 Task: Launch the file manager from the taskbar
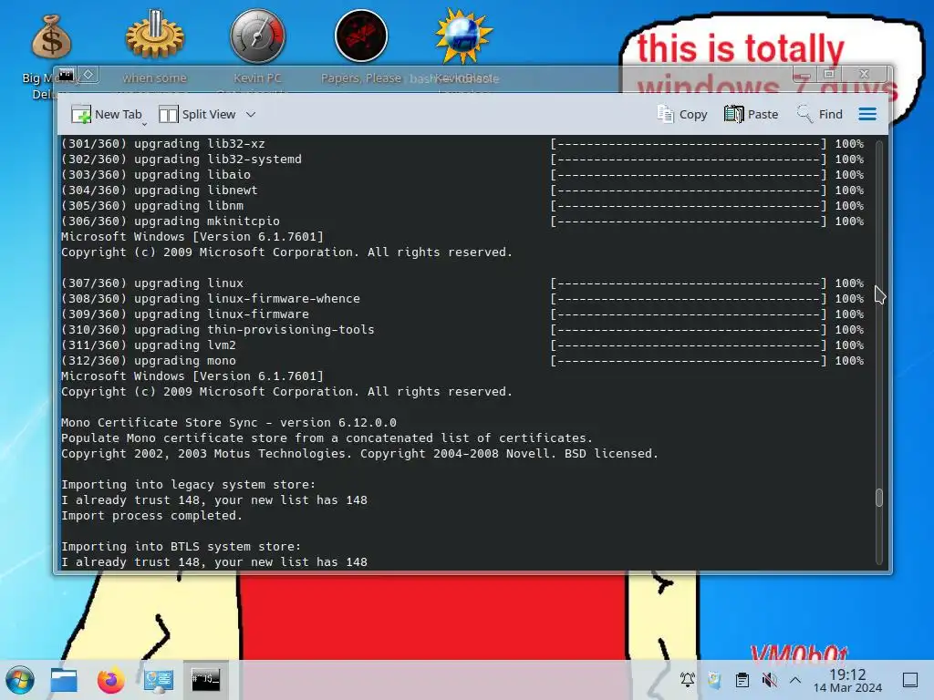pos(64,680)
